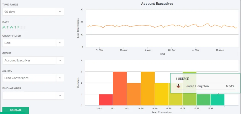Click the yellow bar at 16.69
The width and height of the screenshot is (241, 114).
(162, 94)
